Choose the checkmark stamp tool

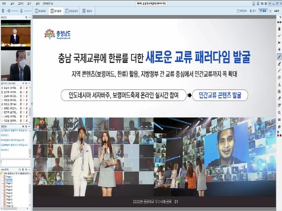[x=279, y=35]
